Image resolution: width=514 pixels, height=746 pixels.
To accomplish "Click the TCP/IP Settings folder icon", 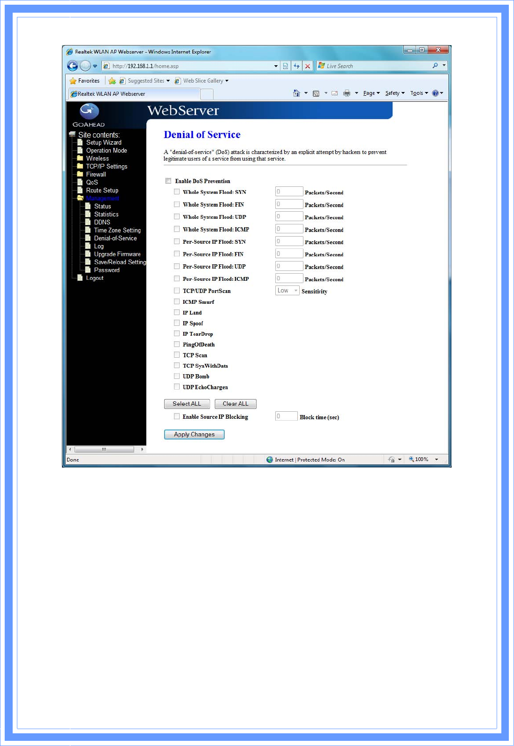I will tap(80, 166).
